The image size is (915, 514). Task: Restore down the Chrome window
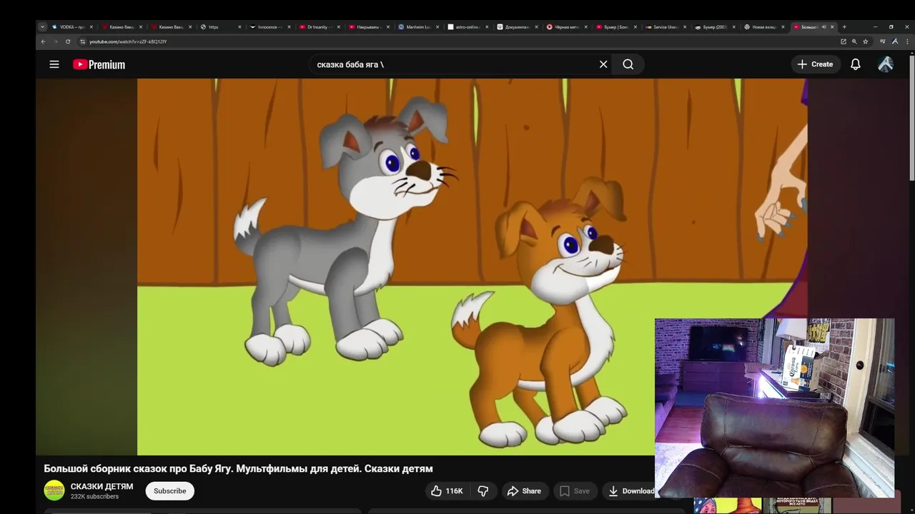[x=891, y=27]
